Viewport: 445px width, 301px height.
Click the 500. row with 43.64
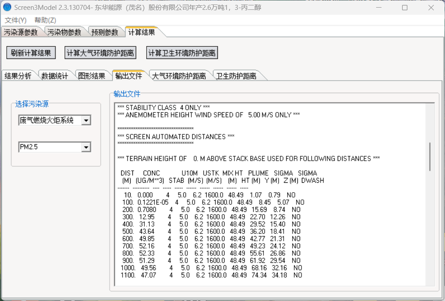tap(212, 232)
